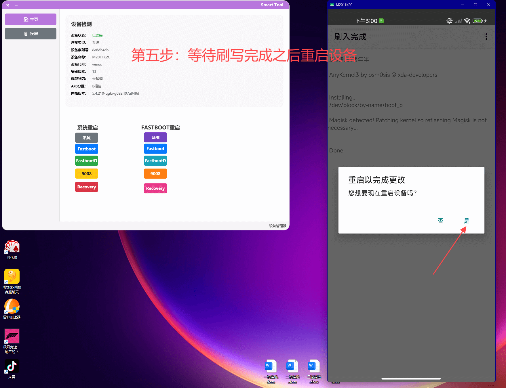Open 同花顺 desktop shortcut
The image size is (506, 388).
point(12,249)
